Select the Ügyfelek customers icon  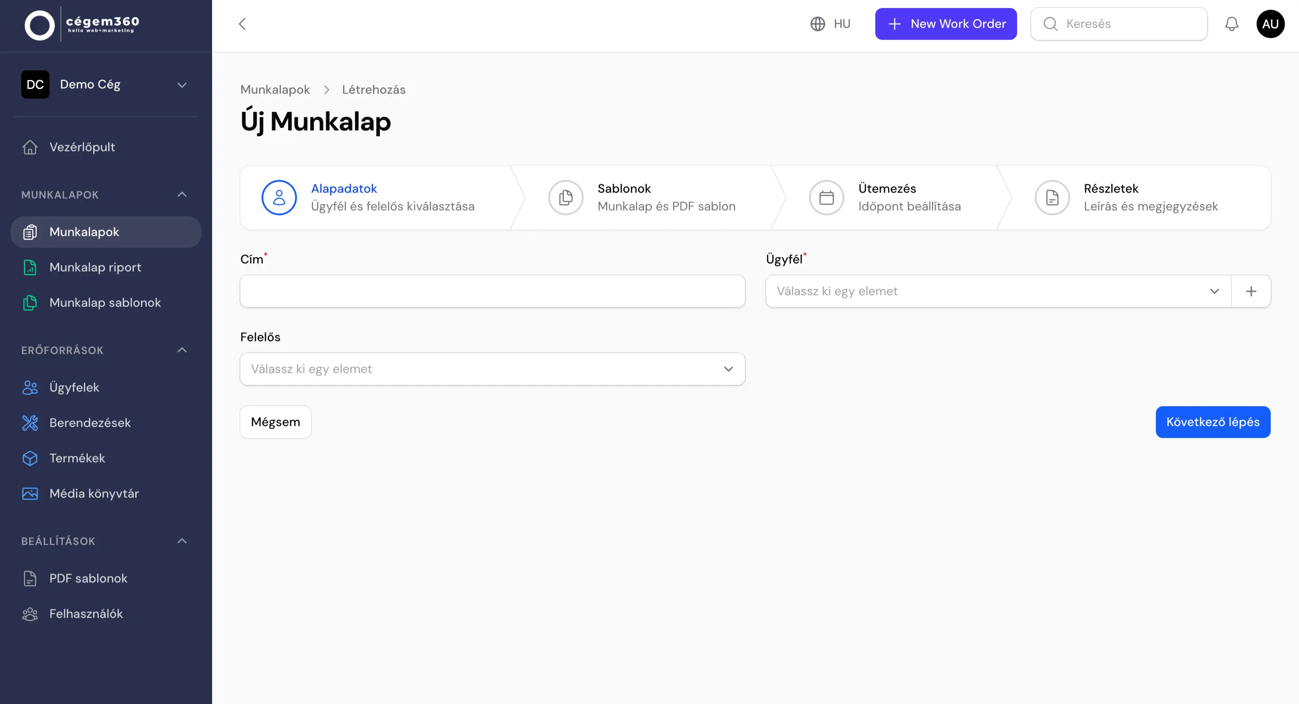pos(30,387)
